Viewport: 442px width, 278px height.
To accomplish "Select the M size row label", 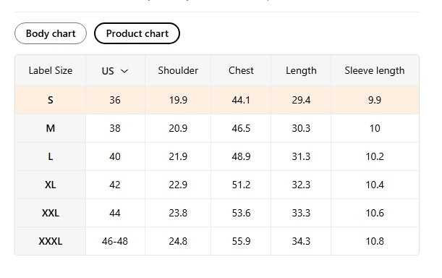I will (51, 128).
